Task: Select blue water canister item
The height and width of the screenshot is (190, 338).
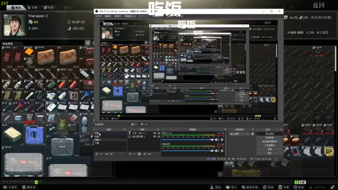Action: pyautogui.click(x=34, y=135)
